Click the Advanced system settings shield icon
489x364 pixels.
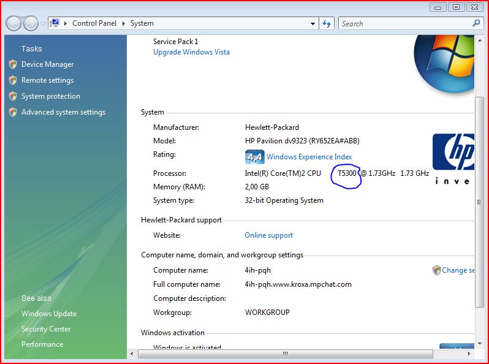(x=13, y=112)
